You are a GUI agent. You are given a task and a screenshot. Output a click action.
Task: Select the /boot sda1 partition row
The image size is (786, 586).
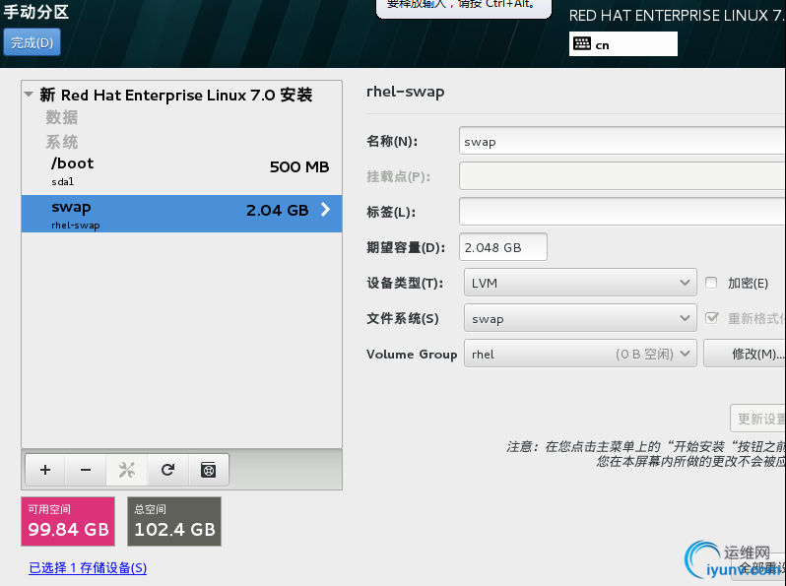181,170
